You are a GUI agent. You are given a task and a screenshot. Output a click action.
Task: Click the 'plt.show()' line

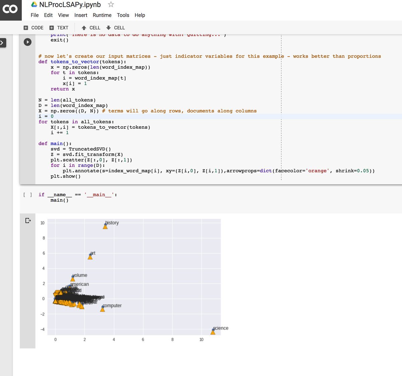66,176
